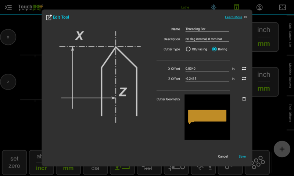Save the edited tool
Screen dimensions: 294x176
tap(242, 156)
